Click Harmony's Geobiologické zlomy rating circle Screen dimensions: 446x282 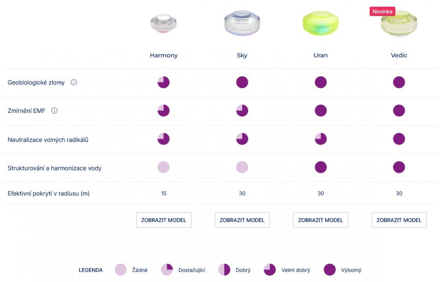coord(164,82)
